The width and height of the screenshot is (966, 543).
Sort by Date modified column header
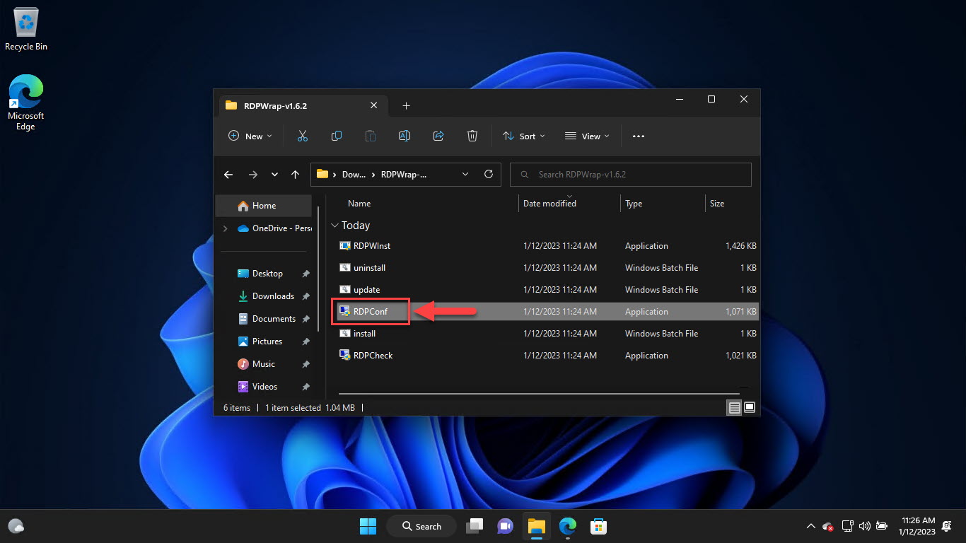549,204
